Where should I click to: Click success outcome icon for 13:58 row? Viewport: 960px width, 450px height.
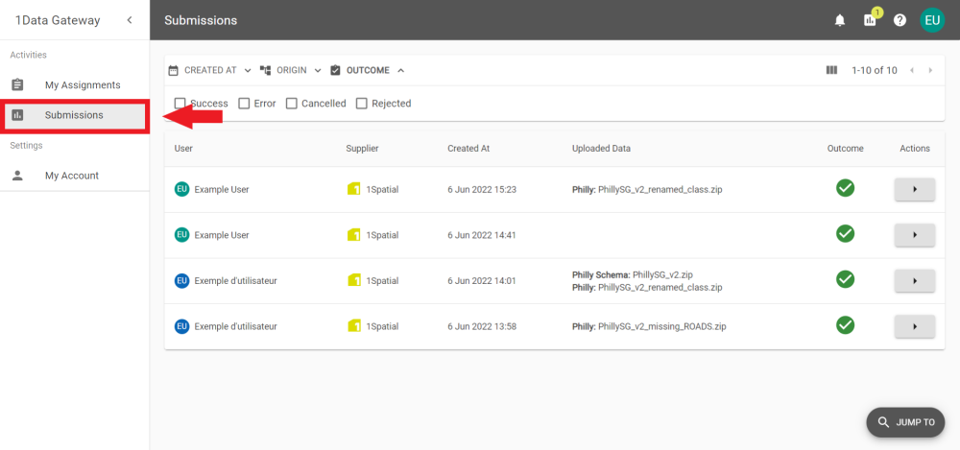[x=845, y=325]
